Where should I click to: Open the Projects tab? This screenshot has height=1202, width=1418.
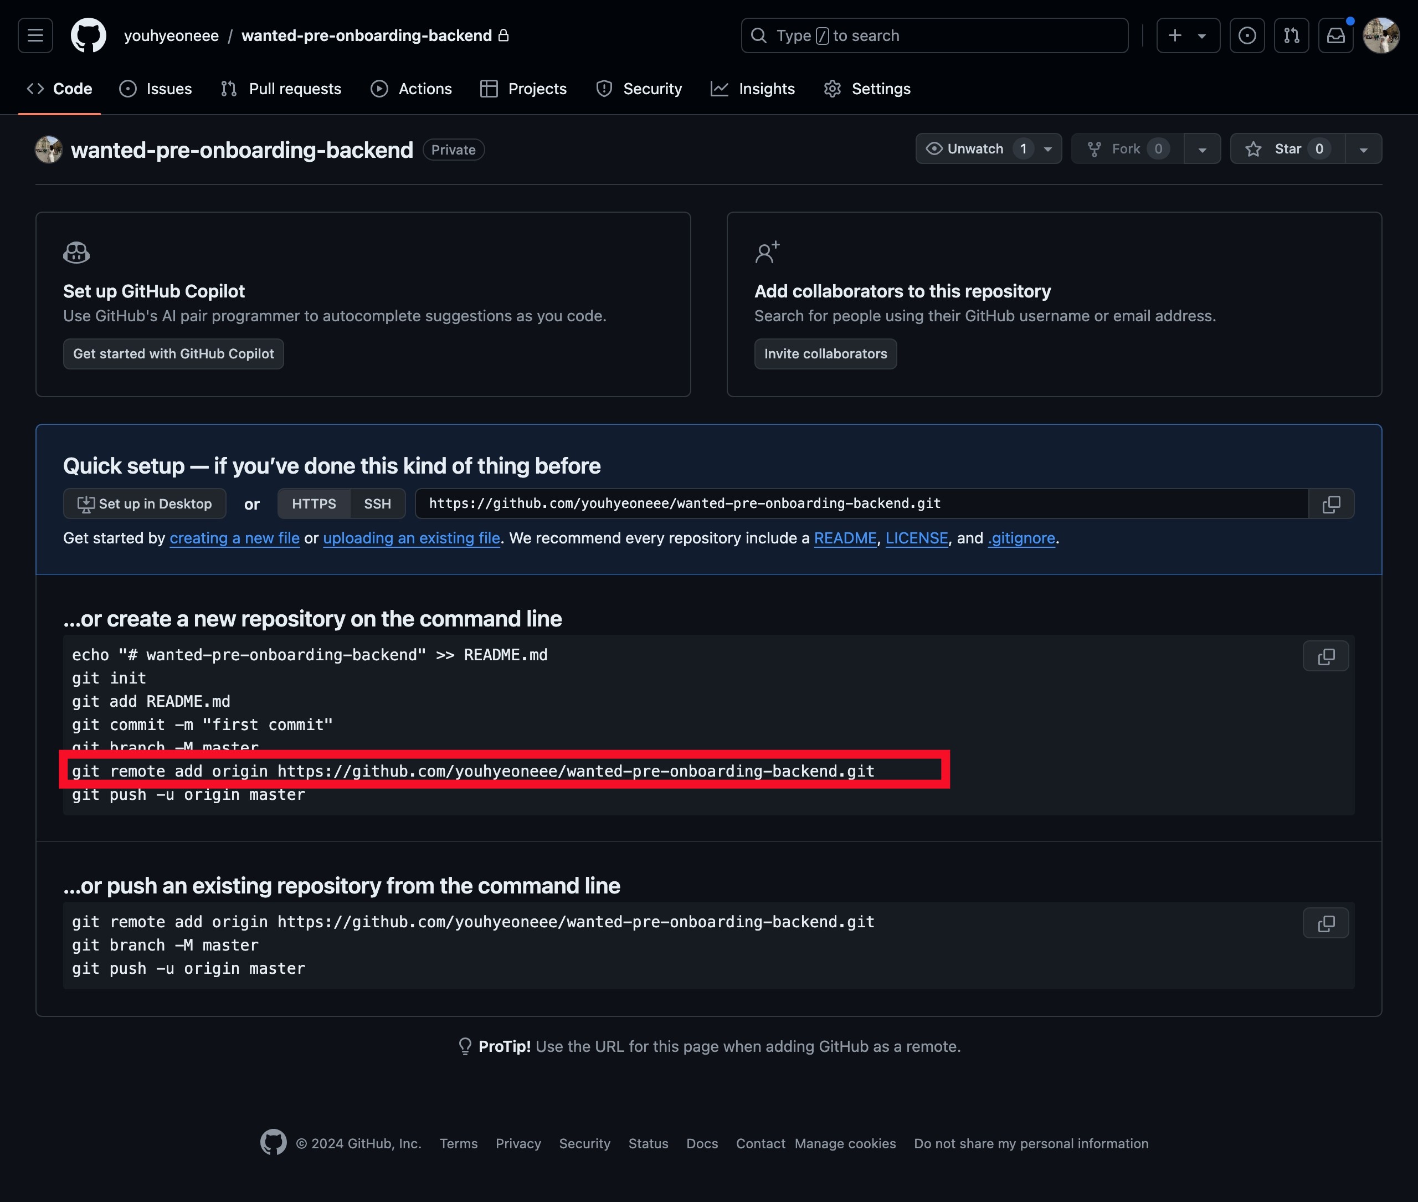tap(523, 89)
